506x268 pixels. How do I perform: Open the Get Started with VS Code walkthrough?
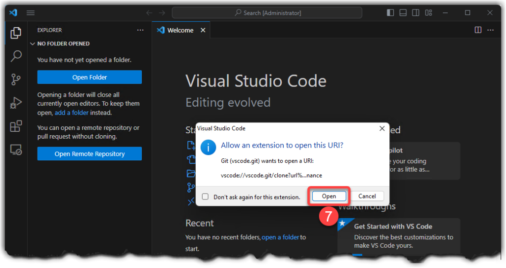click(399, 236)
